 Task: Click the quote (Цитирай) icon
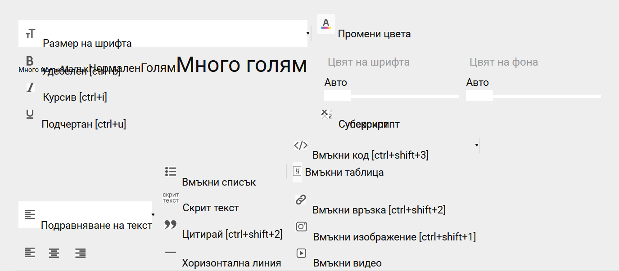click(171, 224)
